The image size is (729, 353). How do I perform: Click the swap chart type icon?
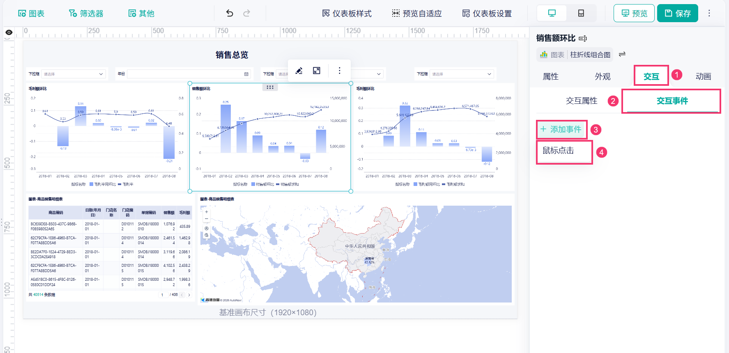coord(622,54)
